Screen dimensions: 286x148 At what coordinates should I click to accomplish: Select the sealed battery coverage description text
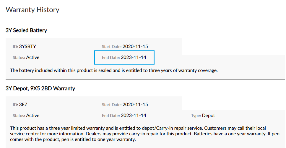click(x=114, y=70)
